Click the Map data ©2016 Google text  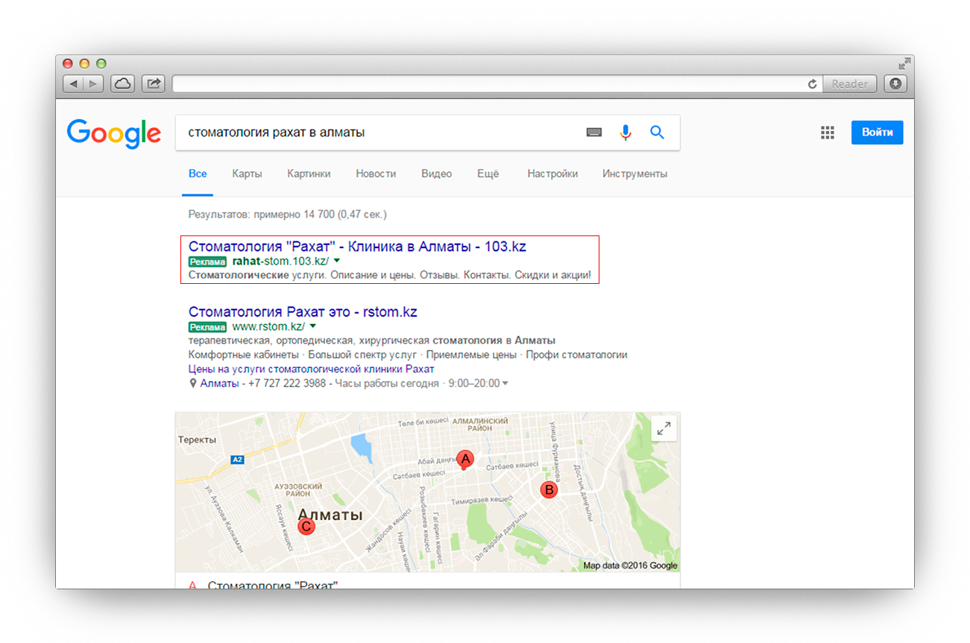pyautogui.click(x=631, y=566)
